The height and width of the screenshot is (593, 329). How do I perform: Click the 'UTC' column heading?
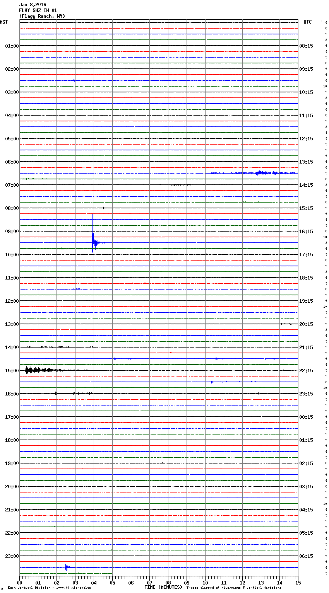tap(308, 22)
